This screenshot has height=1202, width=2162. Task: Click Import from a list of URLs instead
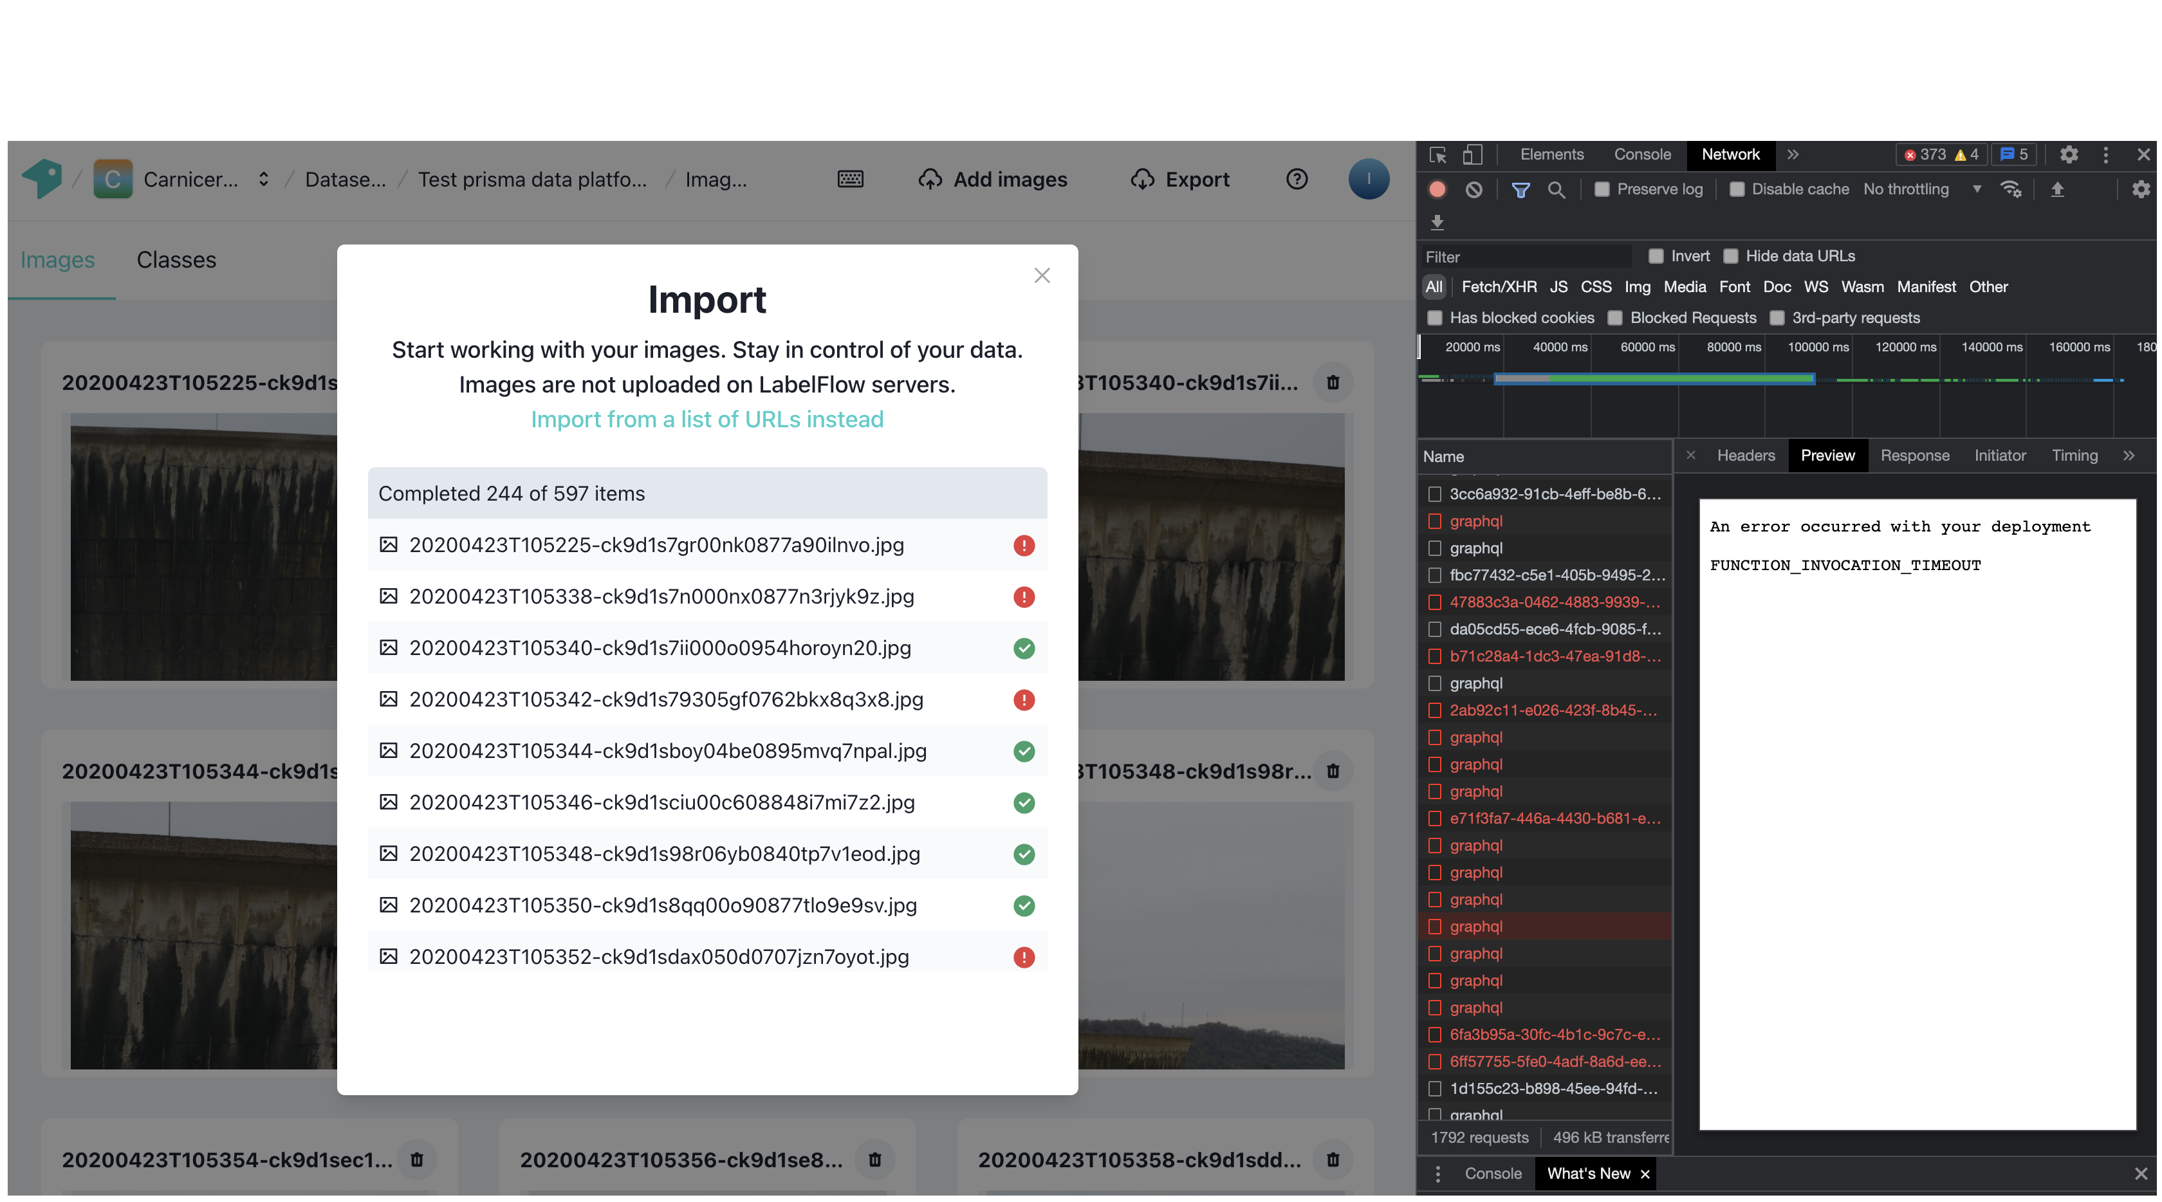pos(707,419)
